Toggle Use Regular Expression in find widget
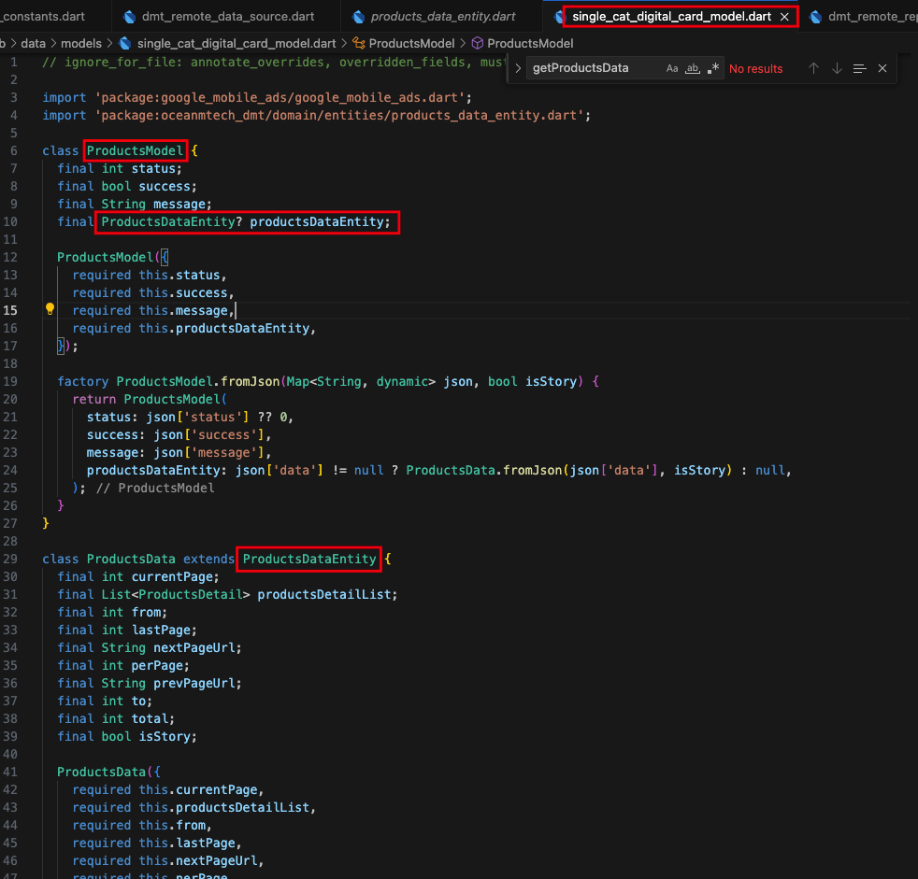 click(x=713, y=68)
